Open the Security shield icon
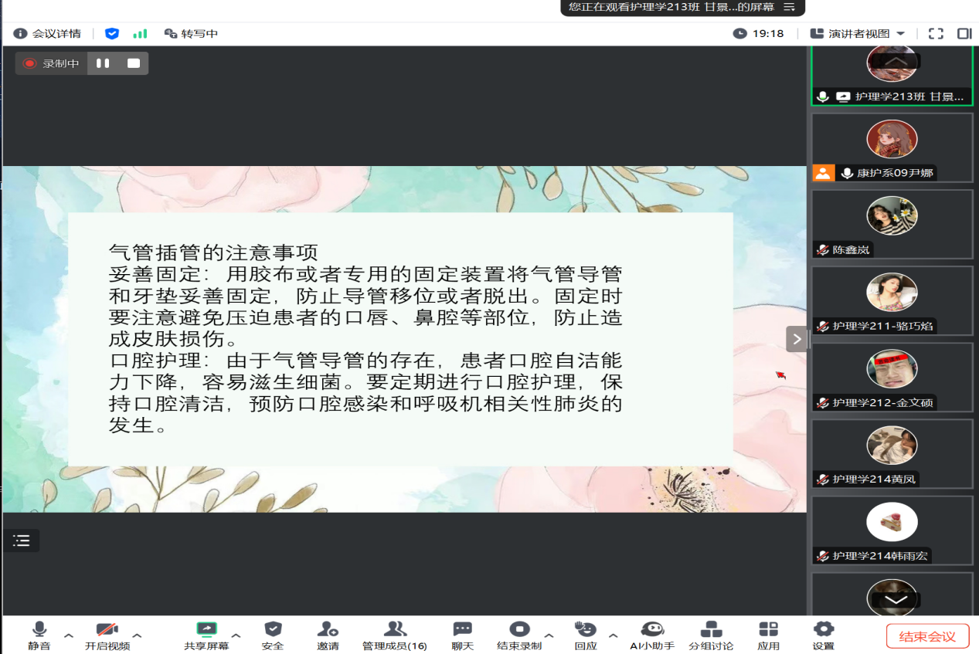Image resolution: width=979 pixels, height=654 pixels. click(x=273, y=635)
